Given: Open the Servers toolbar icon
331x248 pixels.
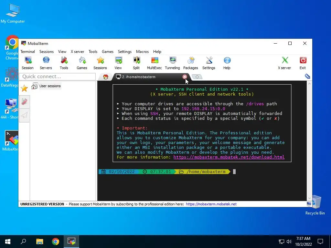Looking at the screenshot, I should tap(46, 63).
